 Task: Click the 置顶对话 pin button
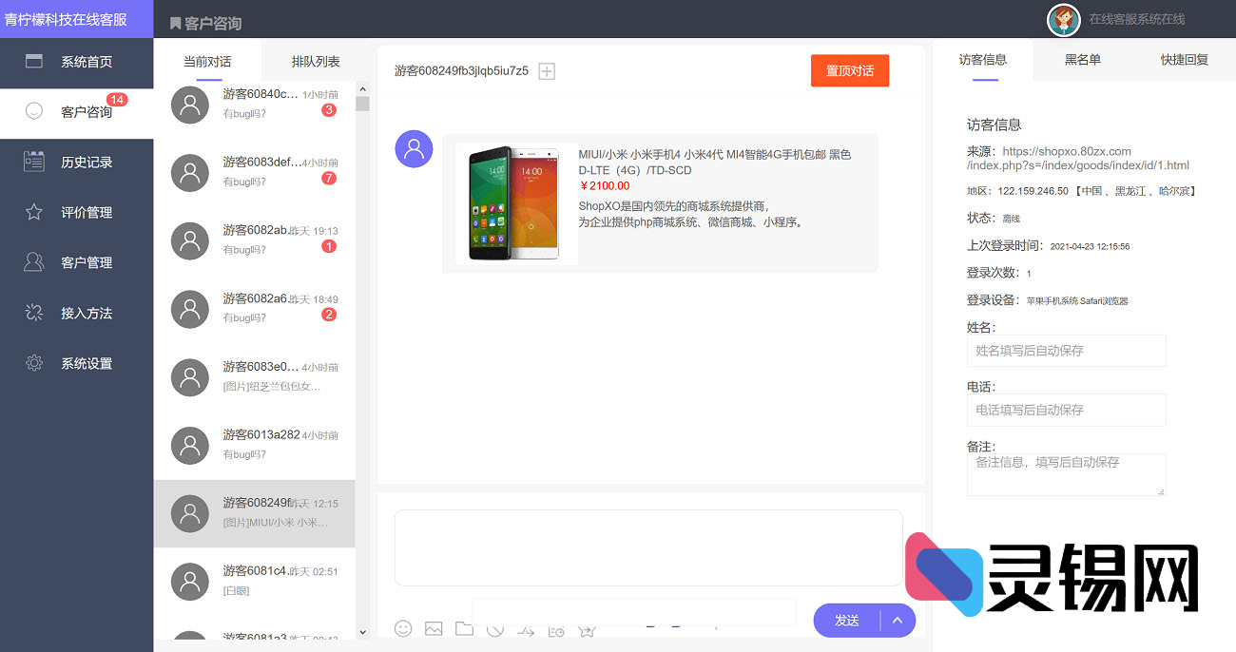tap(849, 70)
